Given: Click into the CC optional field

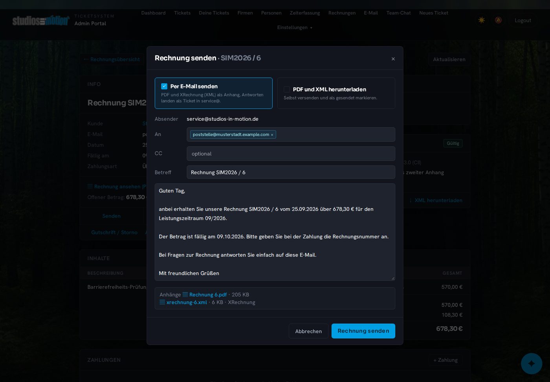Looking at the screenshot, I should 291,154.
